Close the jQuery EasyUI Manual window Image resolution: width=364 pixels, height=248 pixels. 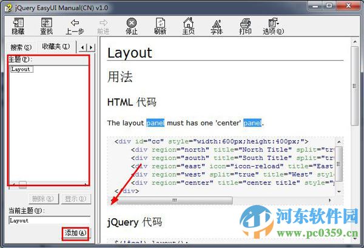[x=348, y=6]
